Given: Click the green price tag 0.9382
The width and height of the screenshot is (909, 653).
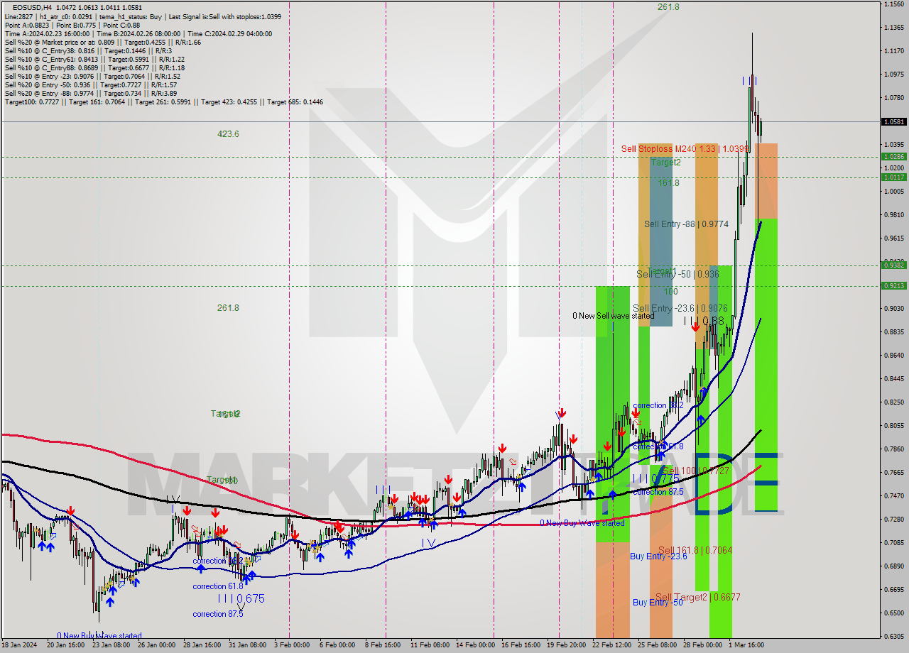Looking at the screenshot, I should pos(893,265).
